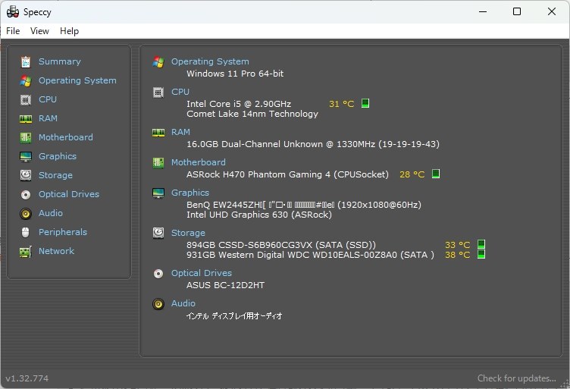Click the green motherboard temperature indicator icon
The height and width of the screenshot is (389, 570).
coord(436,174)
